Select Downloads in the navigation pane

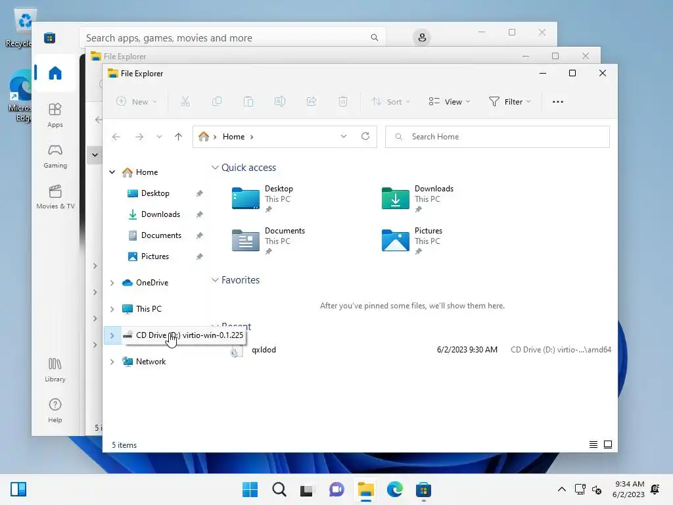click(160, 214)
